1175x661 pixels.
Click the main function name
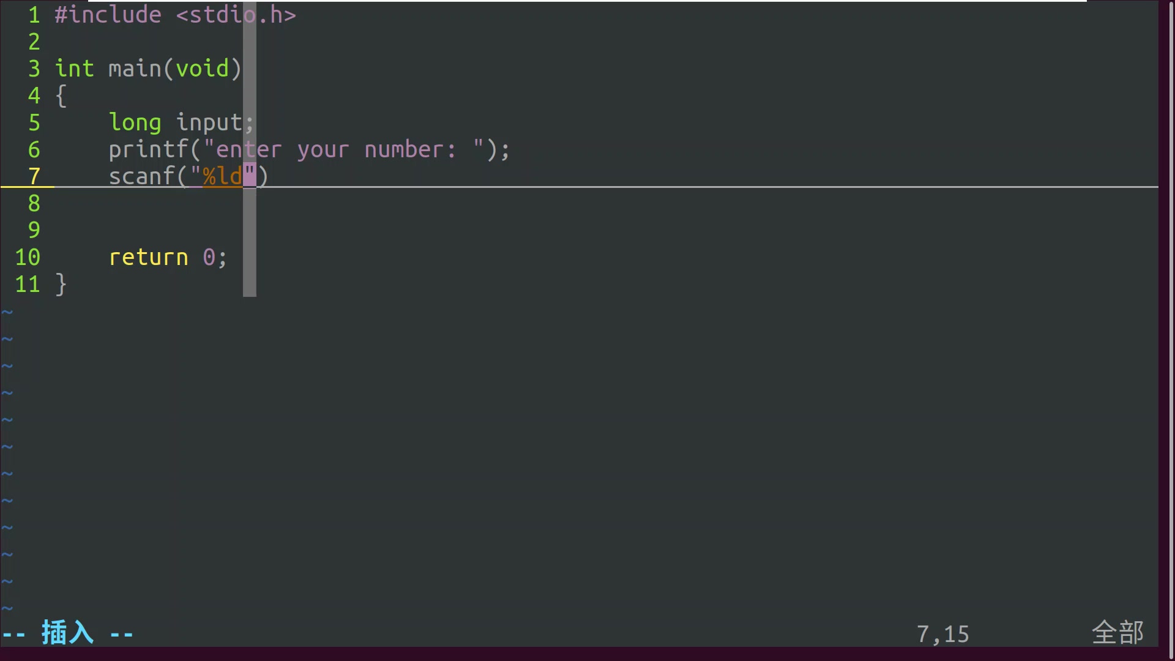pyautogui.click(x=135, y=69)
